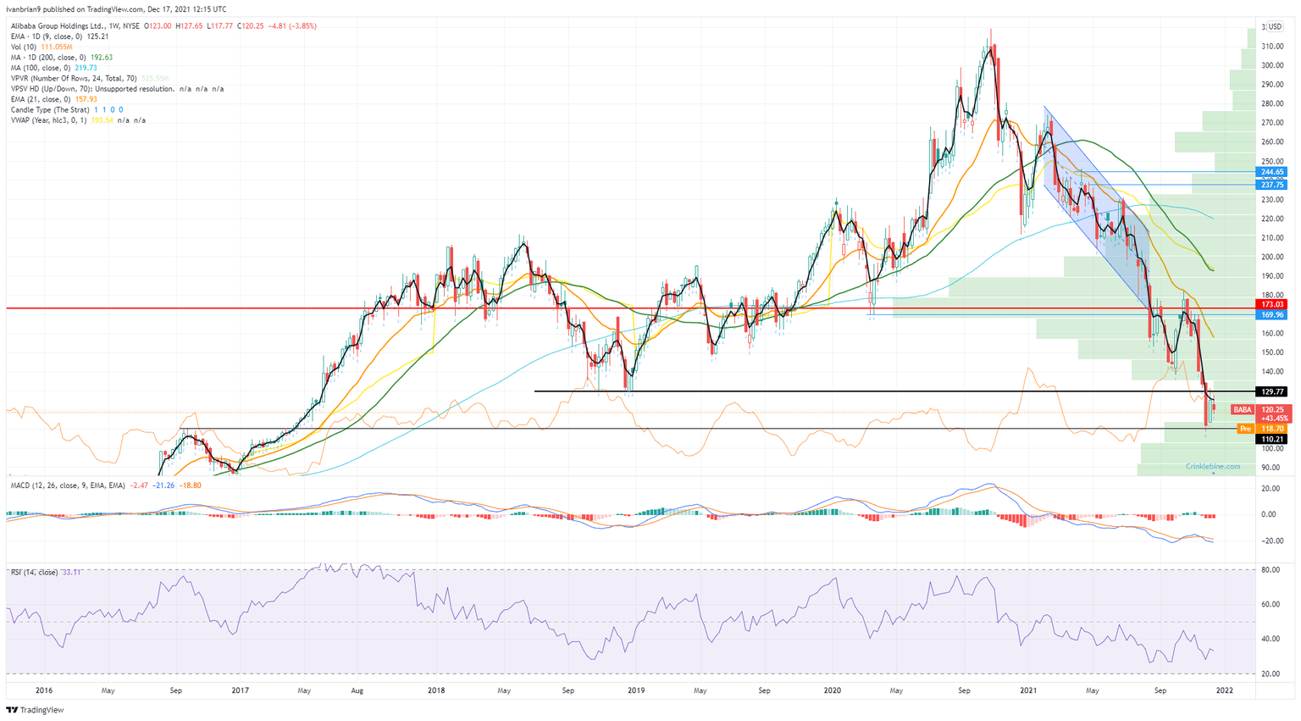Click the 2019 label on the time axis
Image resolution: width=1301 pixels, height=721 pixels.
(636, 690)
